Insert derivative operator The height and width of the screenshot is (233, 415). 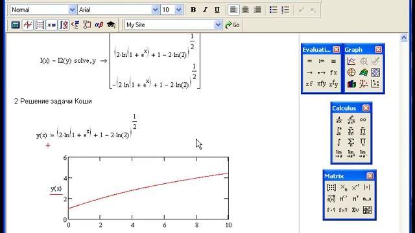339,120
